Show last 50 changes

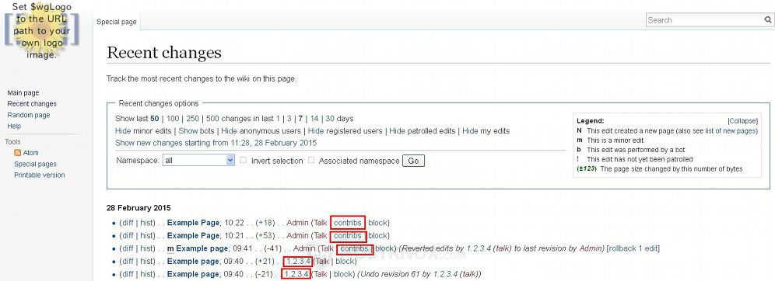[x=155, y=119]
